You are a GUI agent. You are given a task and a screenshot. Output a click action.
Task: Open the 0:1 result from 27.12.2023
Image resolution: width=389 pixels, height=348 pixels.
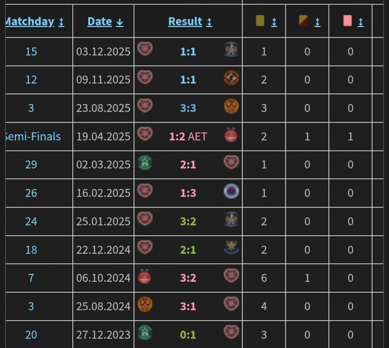(x=188, y=334)
